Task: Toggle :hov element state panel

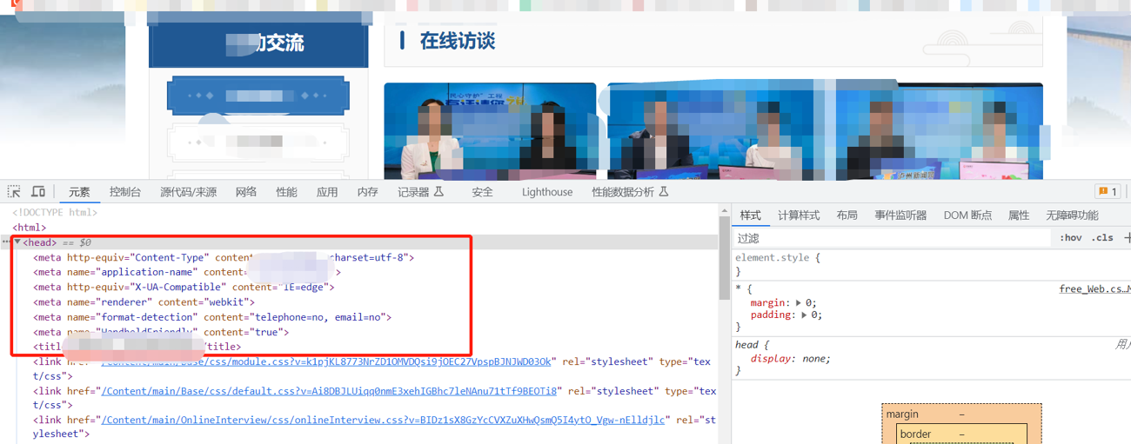Action: click(1070, 237)
